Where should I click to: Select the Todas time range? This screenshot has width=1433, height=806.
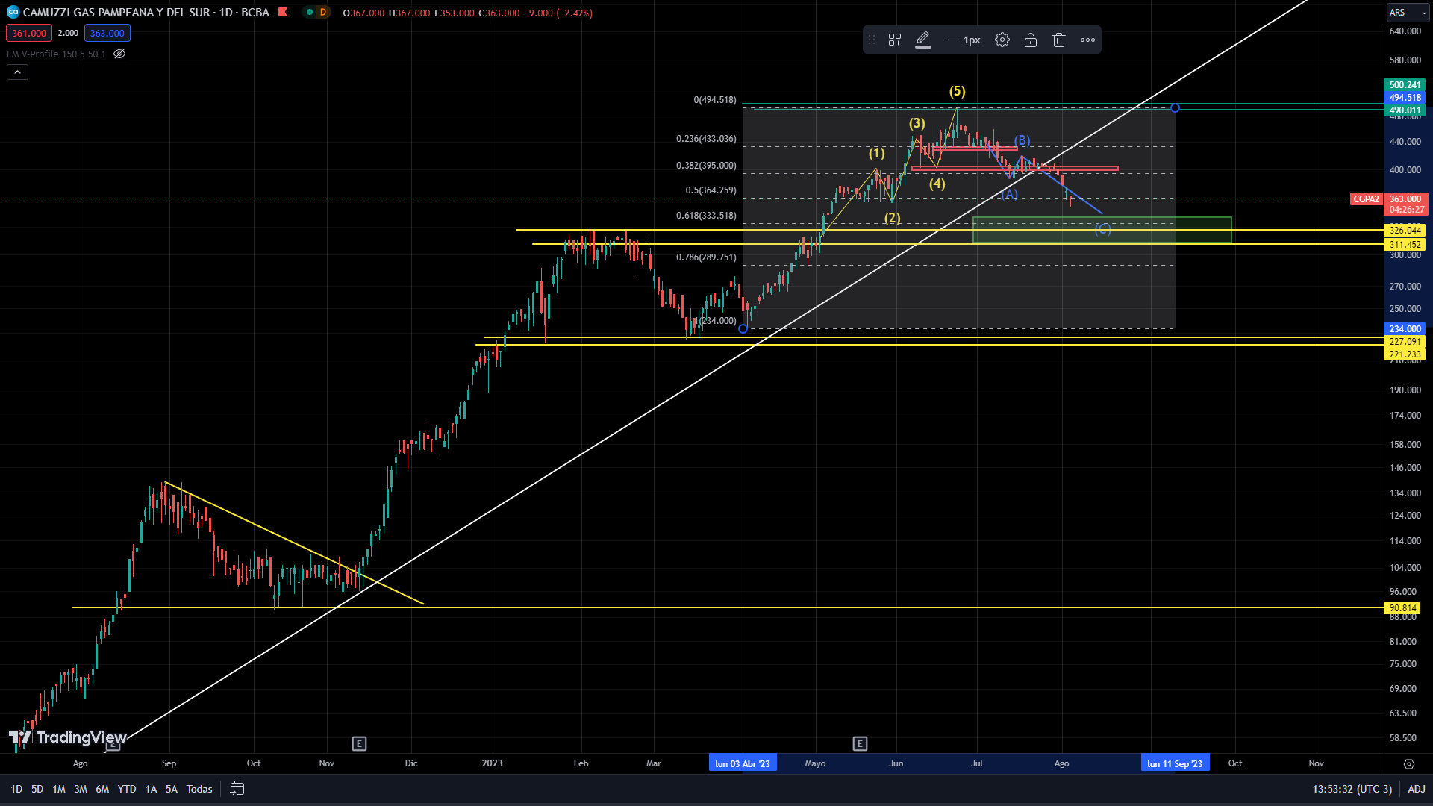coord(199,789)
